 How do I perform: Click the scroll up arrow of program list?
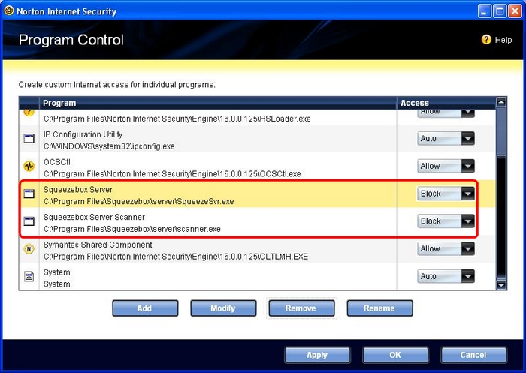(x=501, y=102)
